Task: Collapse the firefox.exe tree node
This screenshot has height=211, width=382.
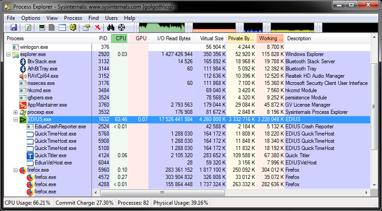Action: [x=16, y=170]
